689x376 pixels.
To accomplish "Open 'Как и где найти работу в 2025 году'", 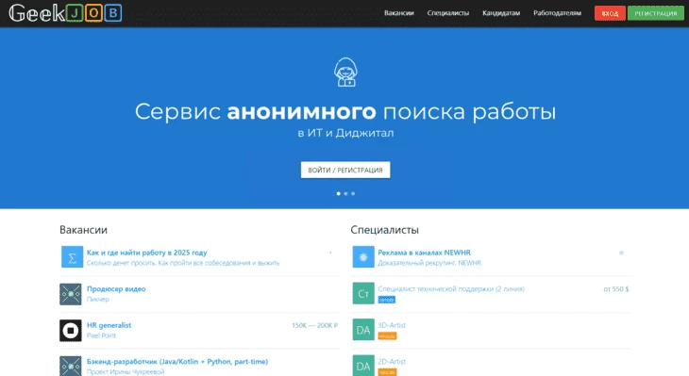I will (x=146, y=253).
